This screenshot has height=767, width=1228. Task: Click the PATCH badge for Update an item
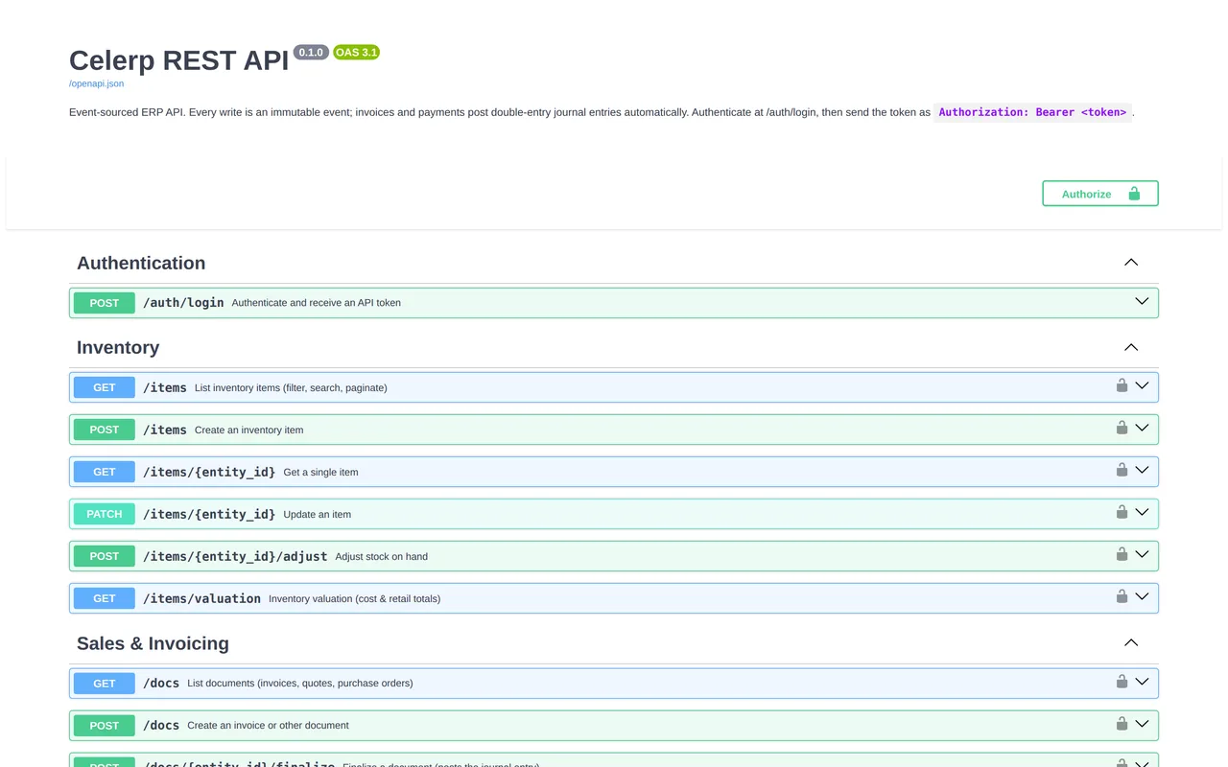tap(105, 514)
